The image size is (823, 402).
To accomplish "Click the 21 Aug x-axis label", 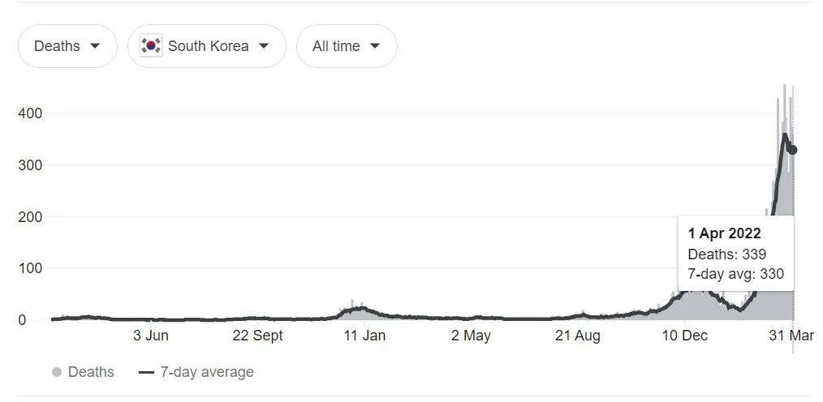I will click(577, 336).
